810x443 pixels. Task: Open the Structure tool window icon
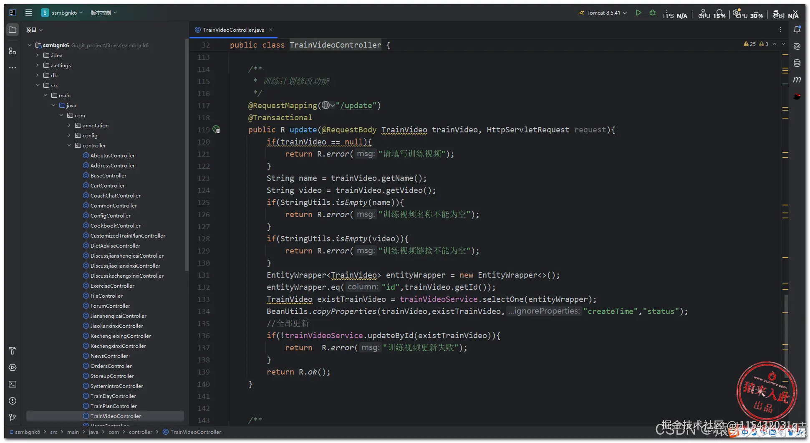tap(13, 51)
